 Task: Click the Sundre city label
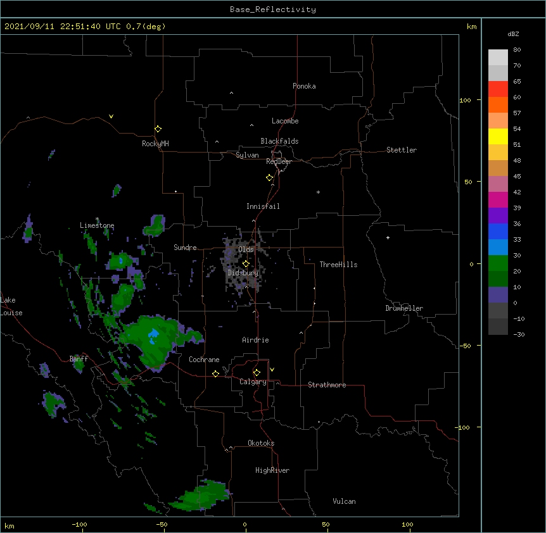tap(185, 248)
